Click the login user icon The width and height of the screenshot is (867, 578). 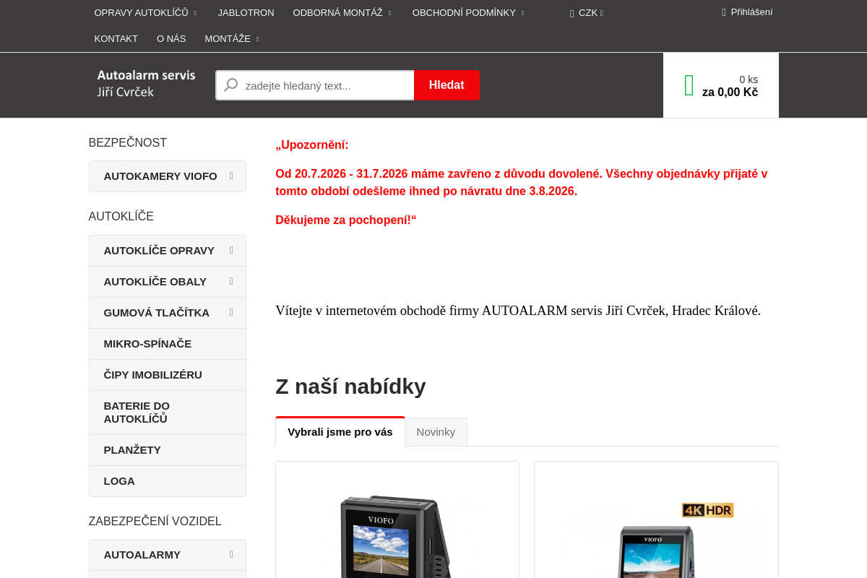click(x=724, y=12)
